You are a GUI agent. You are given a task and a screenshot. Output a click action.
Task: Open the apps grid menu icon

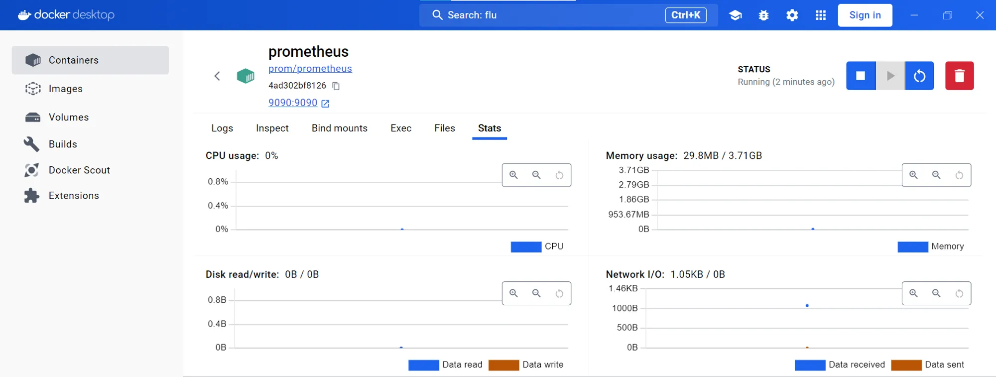coord(821,15)
